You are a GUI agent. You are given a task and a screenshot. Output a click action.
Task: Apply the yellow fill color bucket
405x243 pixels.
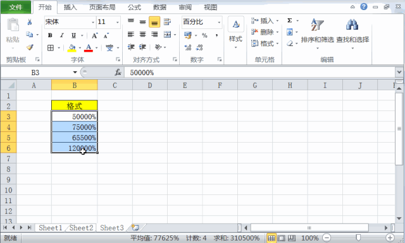[72, 48]
